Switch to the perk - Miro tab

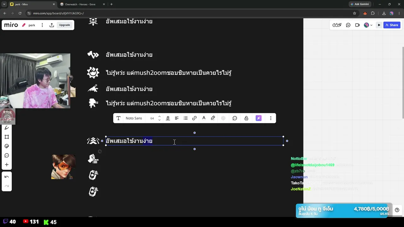click(x=32, y=4)
